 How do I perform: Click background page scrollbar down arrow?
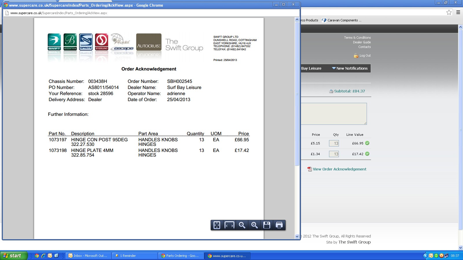(460, 248)
